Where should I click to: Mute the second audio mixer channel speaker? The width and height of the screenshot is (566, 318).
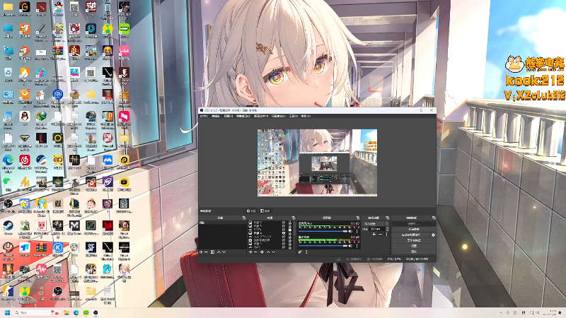[x=350, y=245]
